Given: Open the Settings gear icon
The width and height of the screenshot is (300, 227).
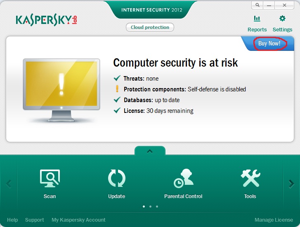Looking at the screenshot, I should point(282,19).
